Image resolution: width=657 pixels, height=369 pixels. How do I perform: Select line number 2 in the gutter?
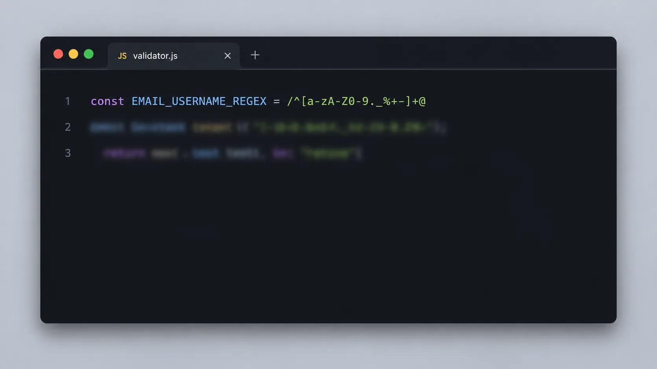coord(68,127)
